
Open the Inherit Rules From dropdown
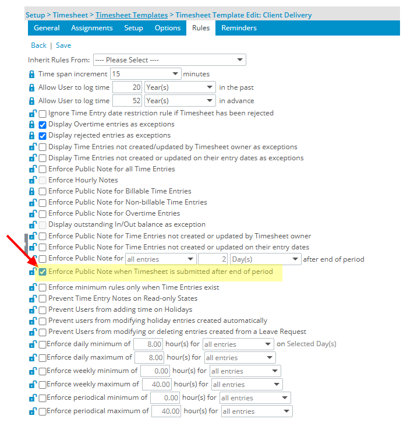(169, 60)
